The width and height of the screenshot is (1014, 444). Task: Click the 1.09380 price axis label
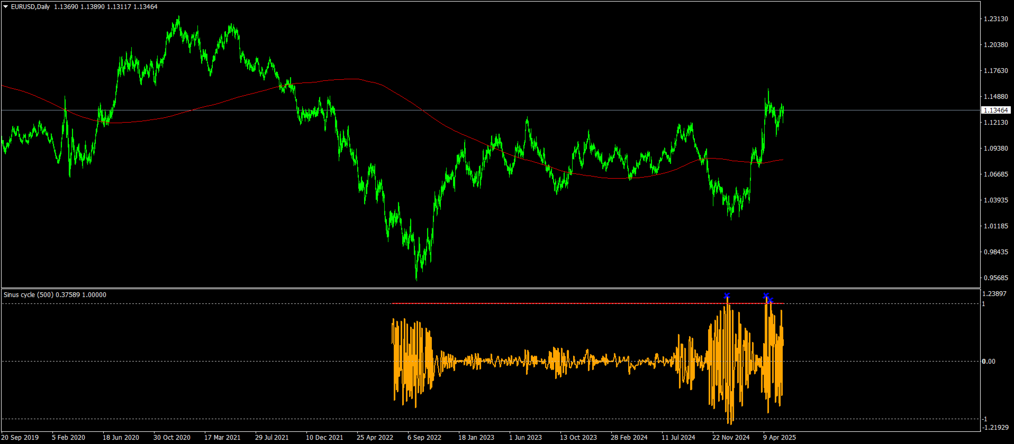[995, 149]
